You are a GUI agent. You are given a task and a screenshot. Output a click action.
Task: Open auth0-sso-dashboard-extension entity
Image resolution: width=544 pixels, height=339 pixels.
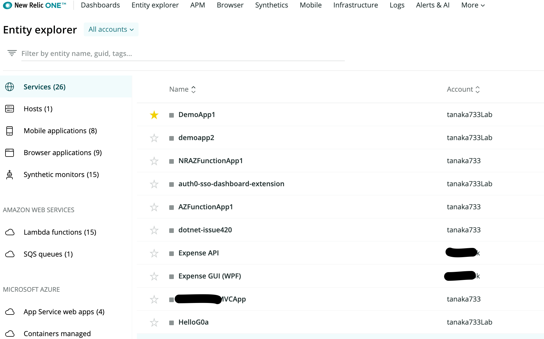tap(231, 184)
